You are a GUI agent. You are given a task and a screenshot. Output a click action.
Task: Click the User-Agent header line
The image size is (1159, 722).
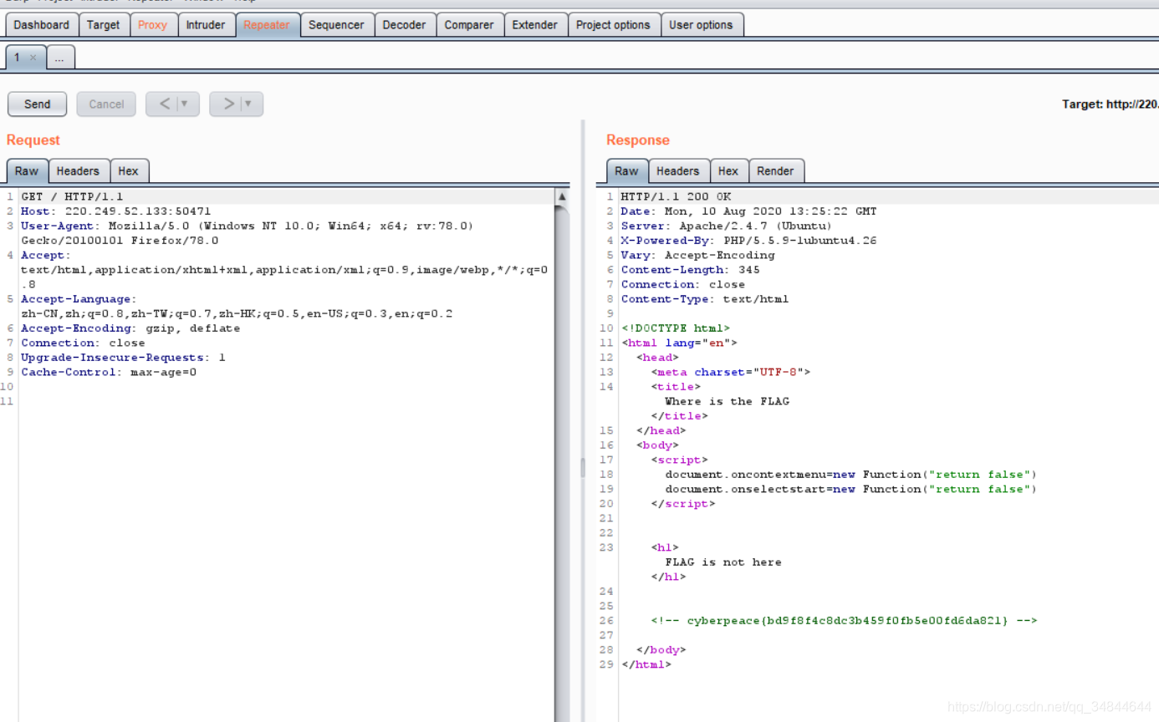(247, 233)
